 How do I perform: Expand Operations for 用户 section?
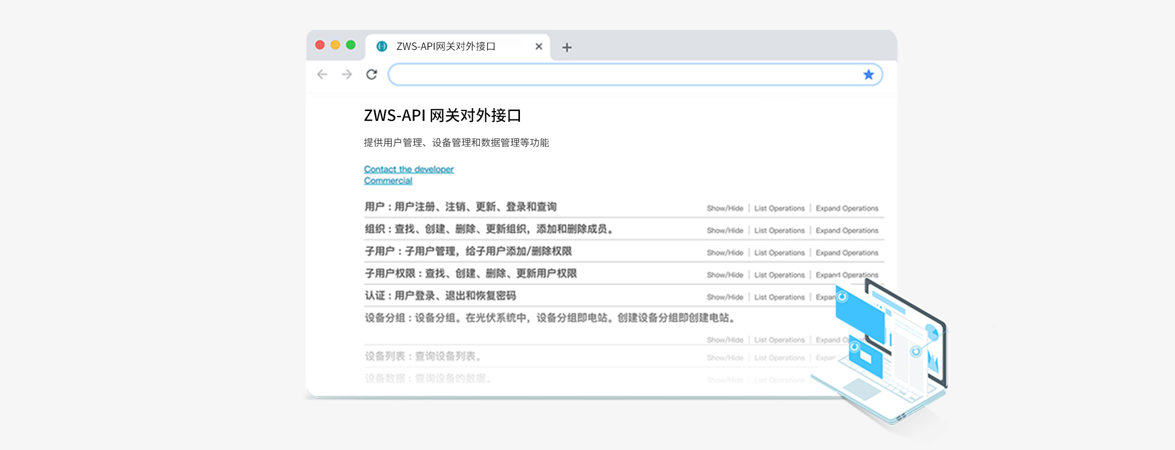click(x=846, y=208)
